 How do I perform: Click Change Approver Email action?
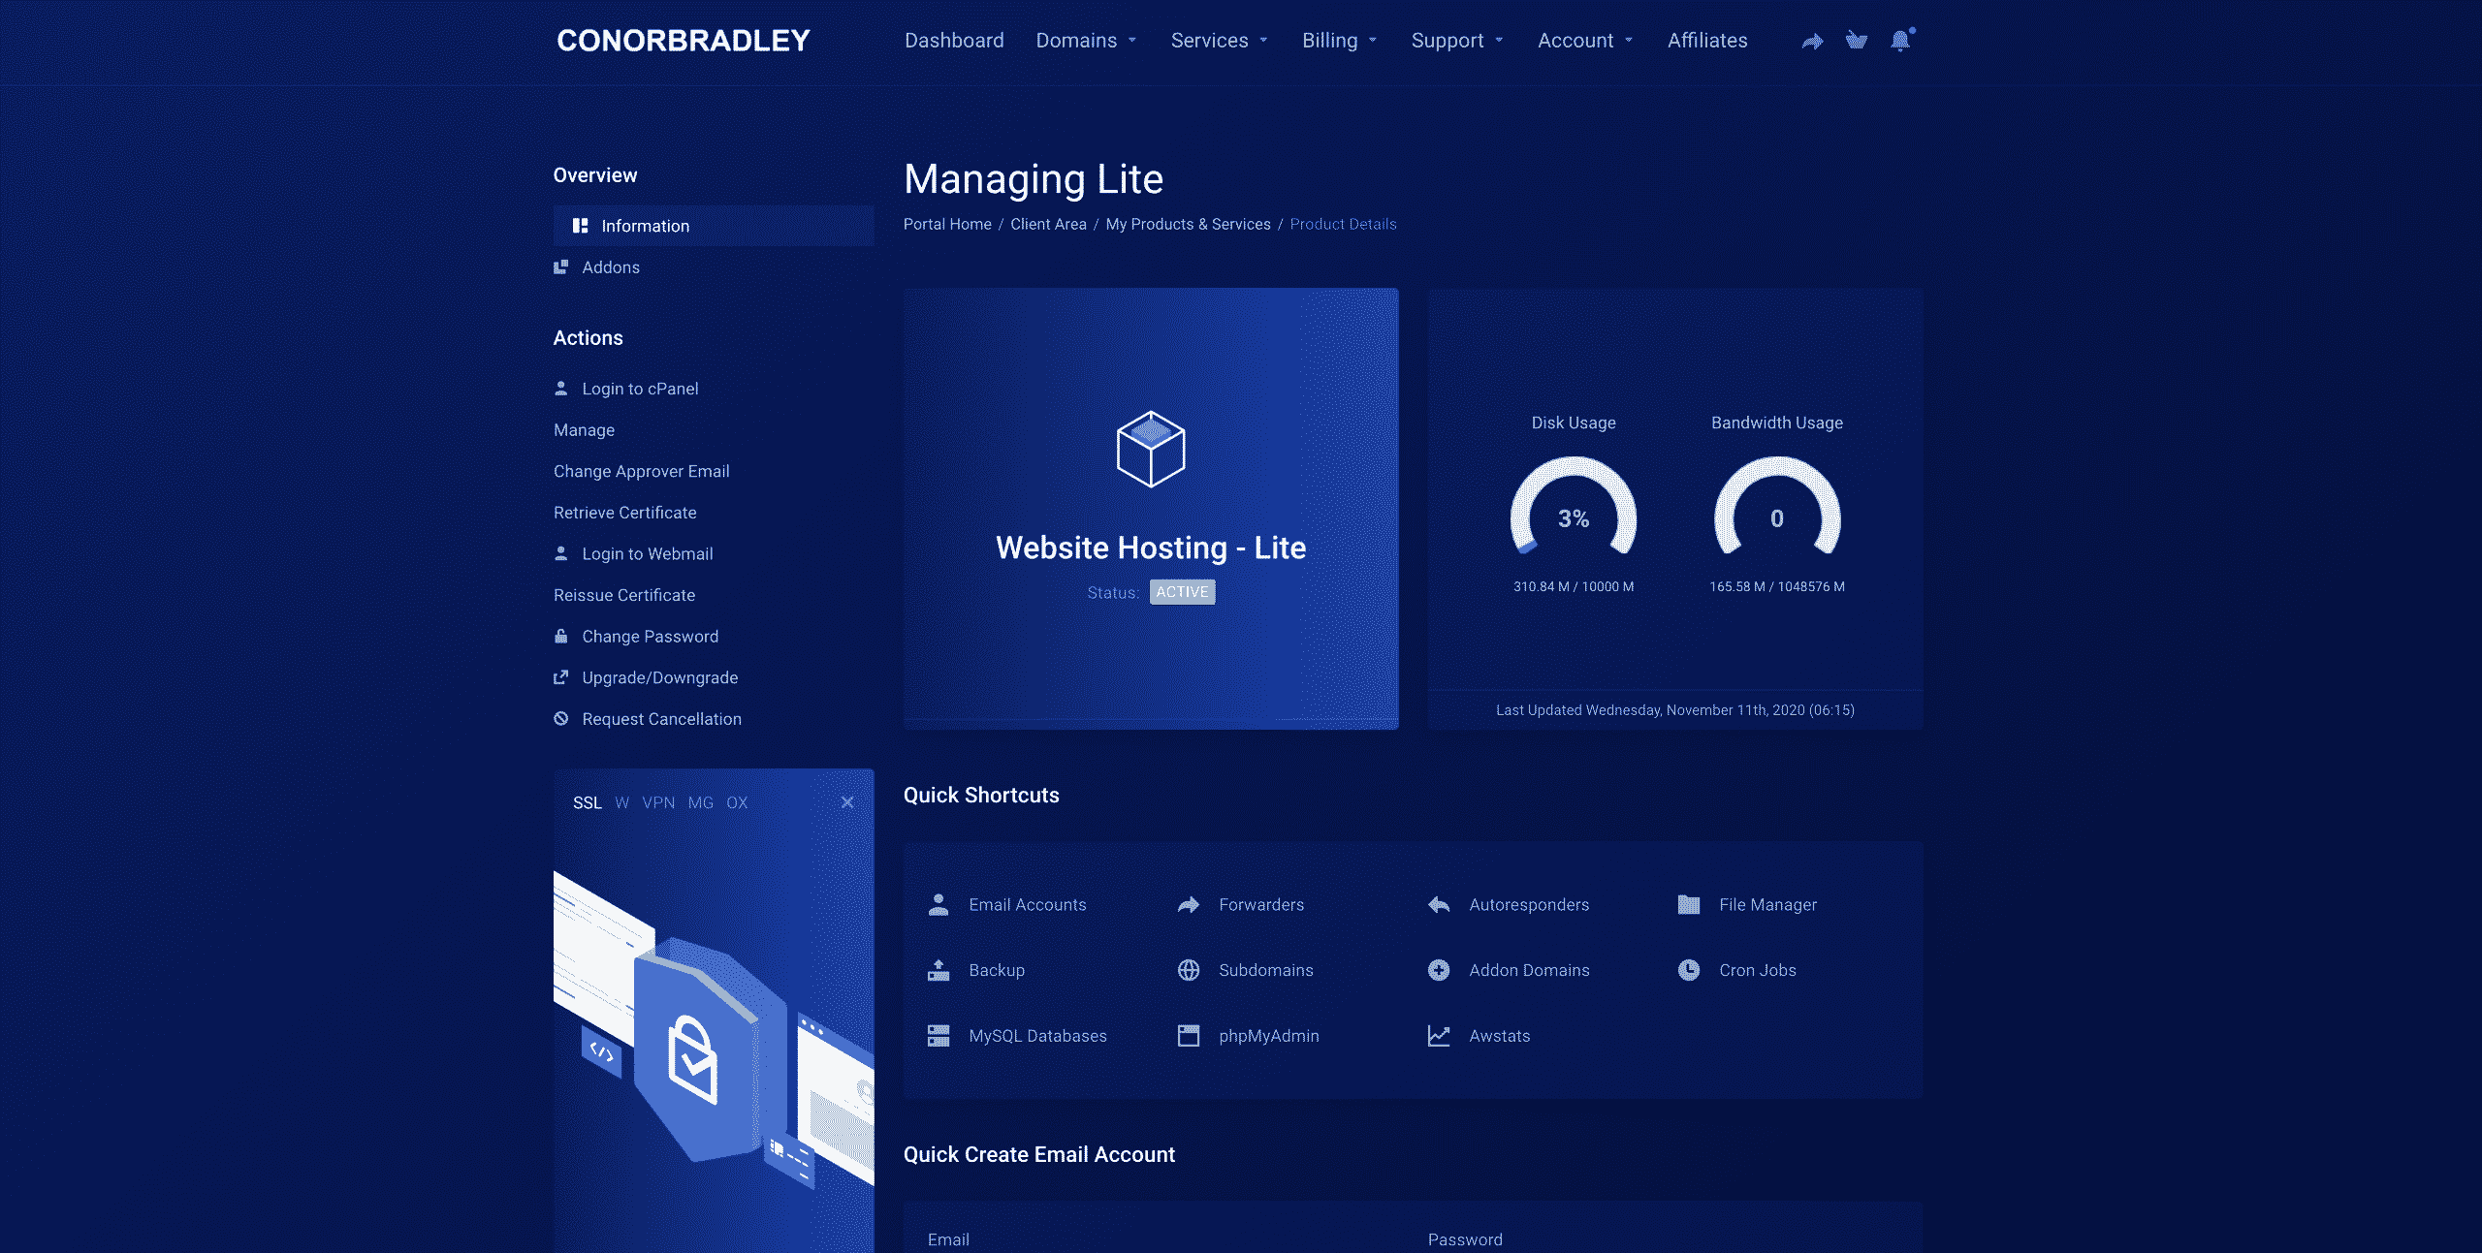641,471
